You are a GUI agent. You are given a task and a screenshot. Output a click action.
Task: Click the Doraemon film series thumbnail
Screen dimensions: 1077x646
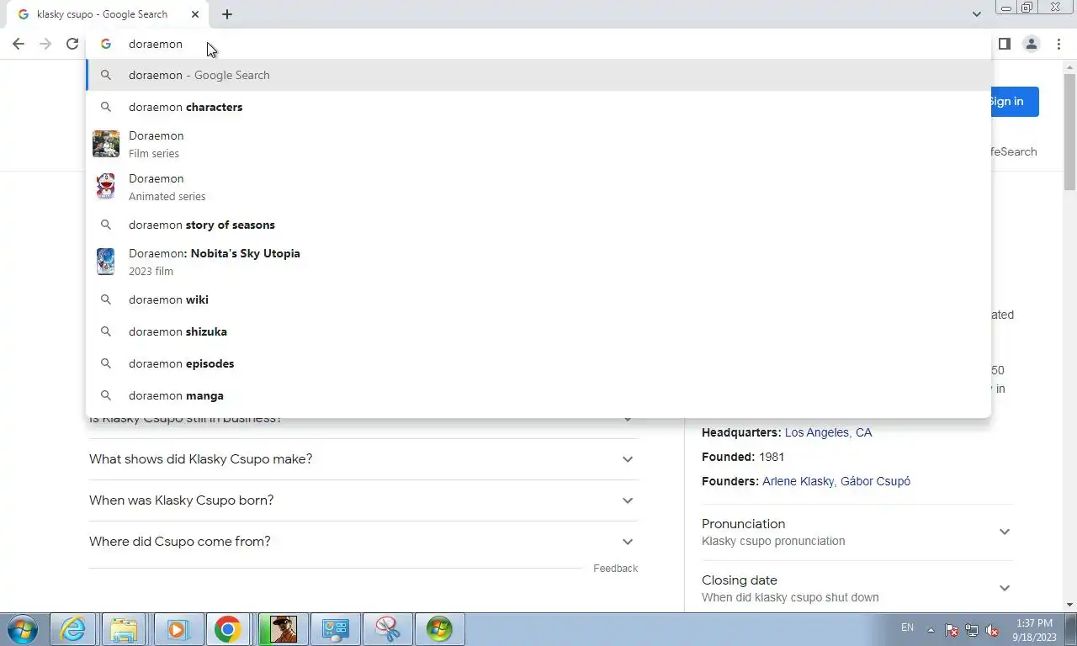(106, 144)
